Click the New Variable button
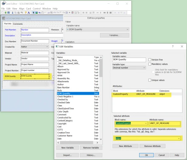 pyautogui.click(x=67, y=148)
